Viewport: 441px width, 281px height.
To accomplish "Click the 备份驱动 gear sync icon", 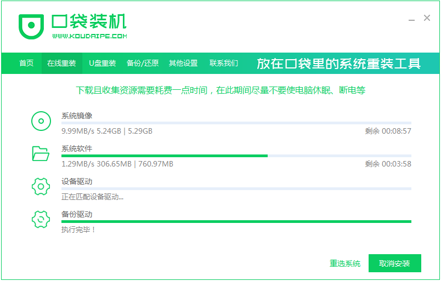I will (x=41, y=219).
